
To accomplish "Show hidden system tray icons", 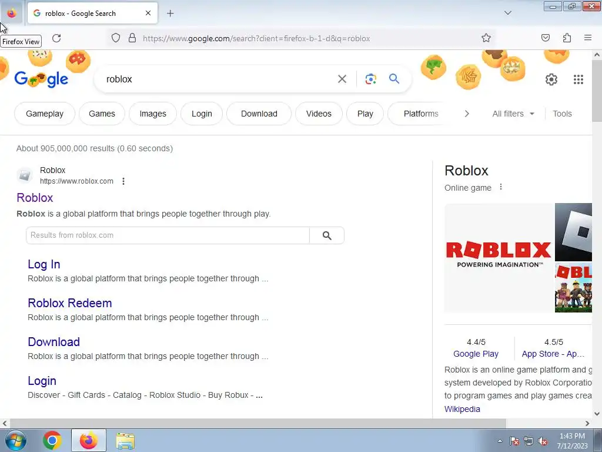I will (500, 441).
